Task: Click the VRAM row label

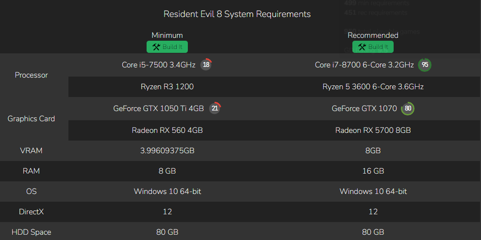Action: point(31,151)
